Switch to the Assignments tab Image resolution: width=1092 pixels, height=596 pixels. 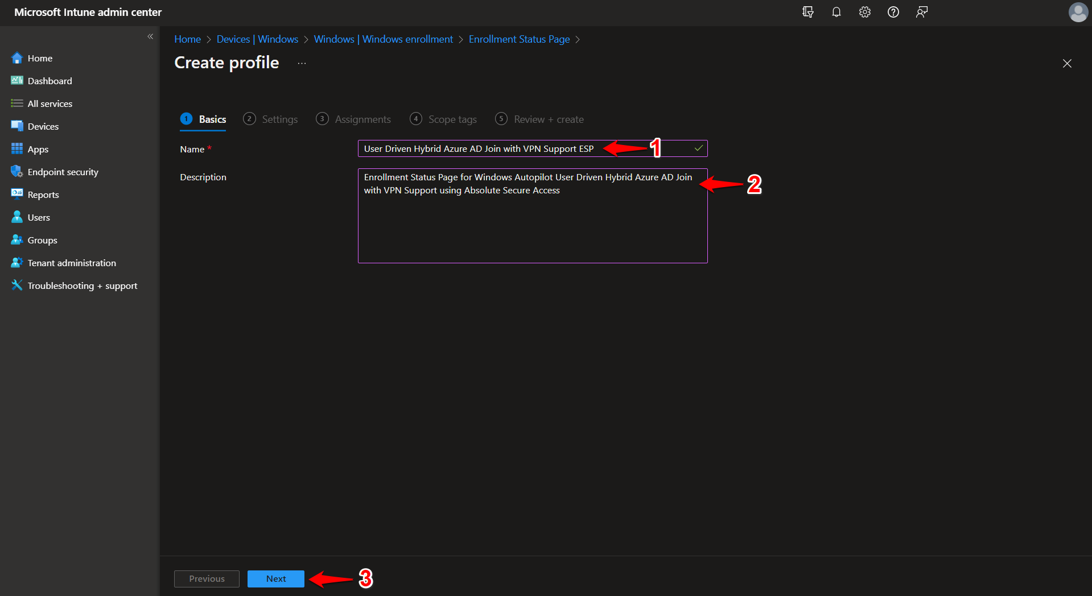[362, 119]
